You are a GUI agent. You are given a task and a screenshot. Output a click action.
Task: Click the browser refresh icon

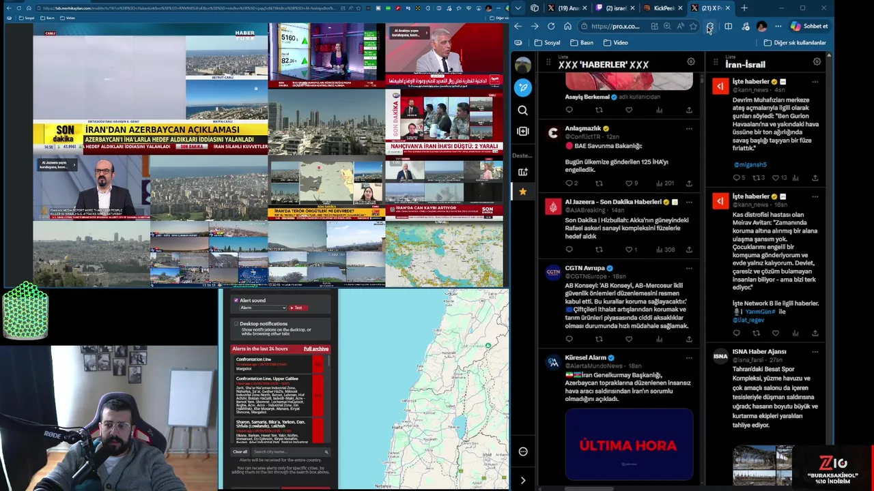(551, 27)
